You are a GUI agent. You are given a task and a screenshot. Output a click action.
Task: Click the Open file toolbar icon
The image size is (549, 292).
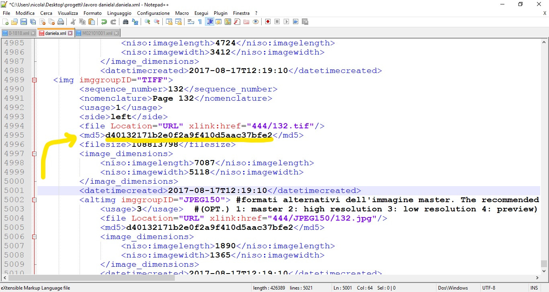pyautogui.click(x=14, y=22)
